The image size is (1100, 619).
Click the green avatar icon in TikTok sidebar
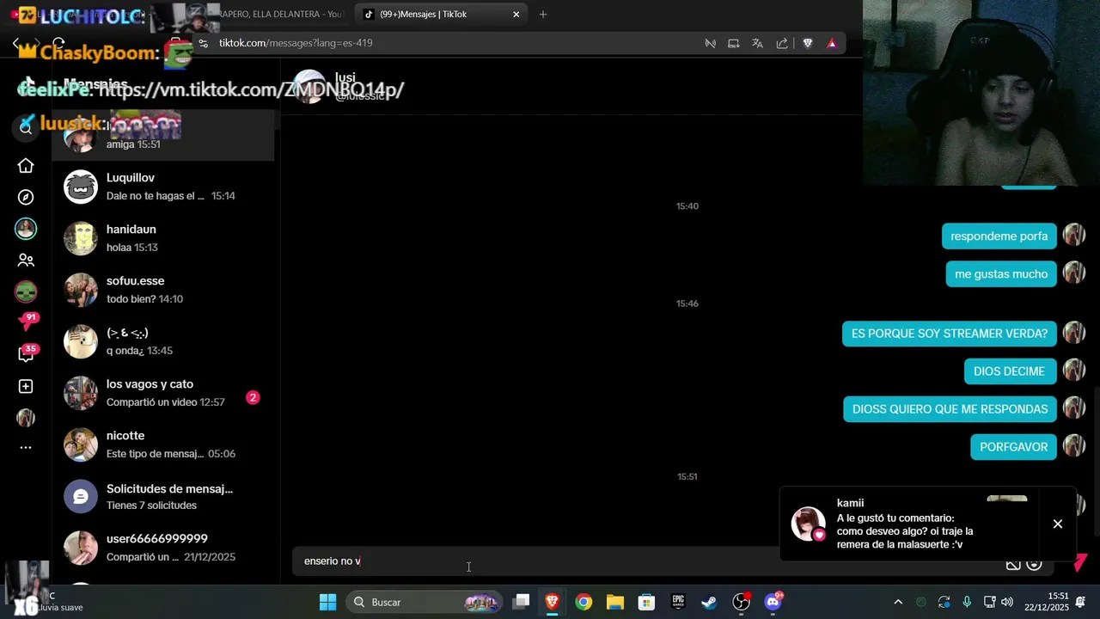tap(26, 291)
